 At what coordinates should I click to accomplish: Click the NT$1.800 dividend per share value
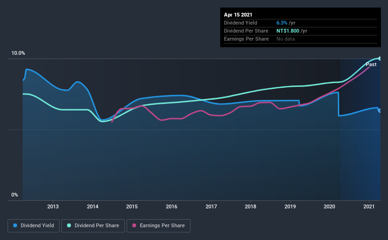coord(288,31)
